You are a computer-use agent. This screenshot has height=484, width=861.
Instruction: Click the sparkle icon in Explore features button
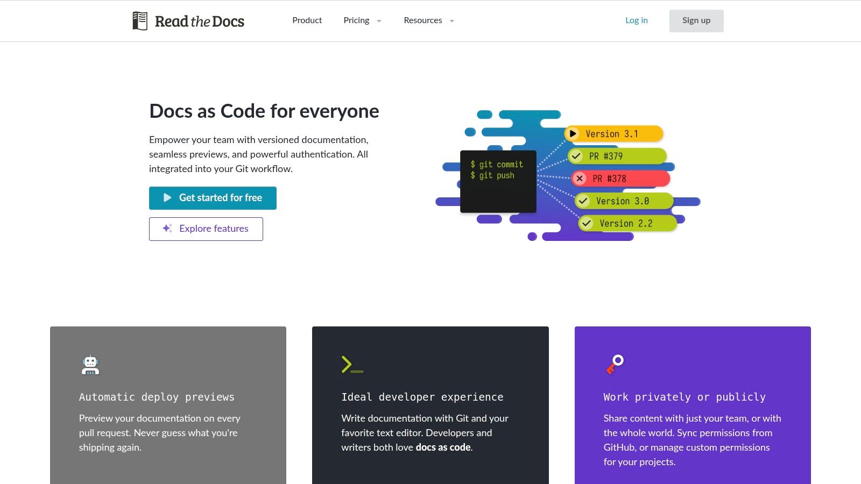point(166,228)
